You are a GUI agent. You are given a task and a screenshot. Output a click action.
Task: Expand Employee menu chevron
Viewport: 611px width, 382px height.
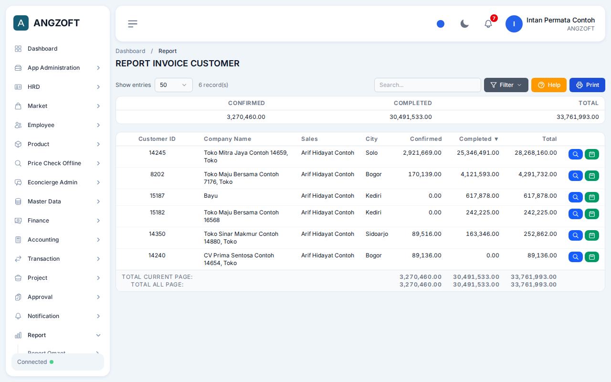tap(98, 125)
